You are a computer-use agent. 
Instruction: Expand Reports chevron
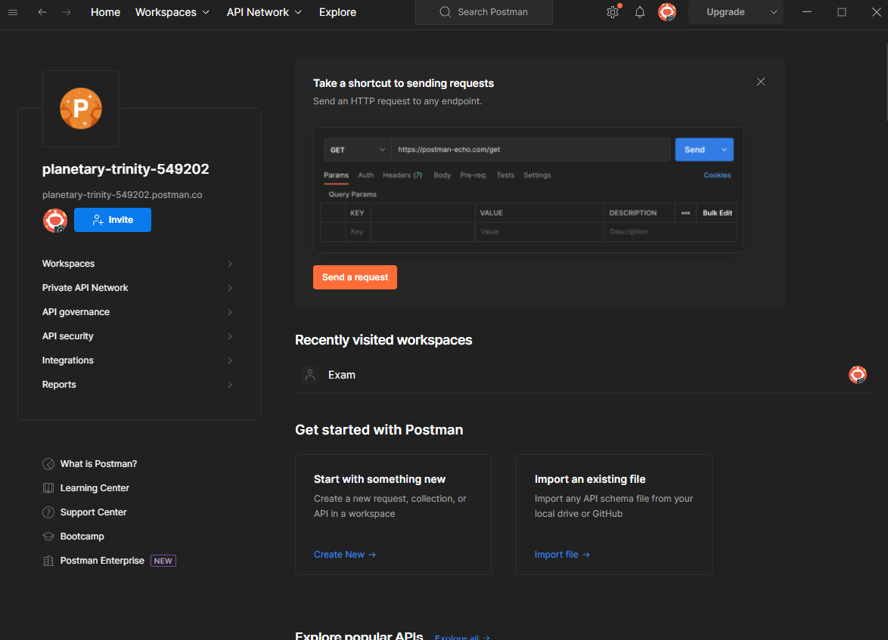[230, 385]
